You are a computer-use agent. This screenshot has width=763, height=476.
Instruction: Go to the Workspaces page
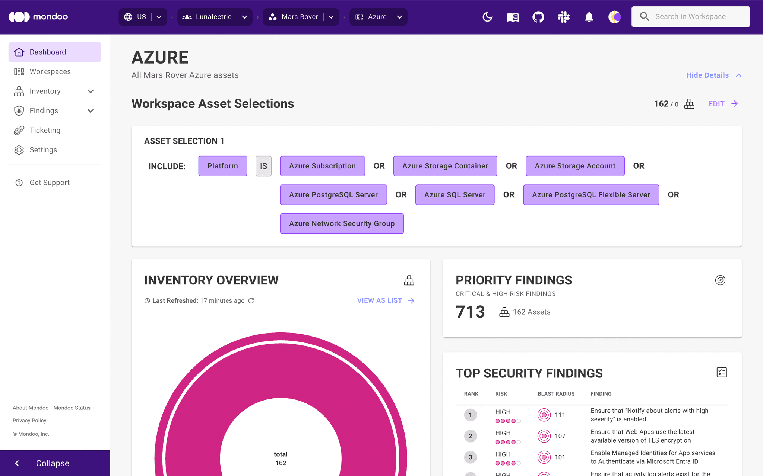click(50, 71)
